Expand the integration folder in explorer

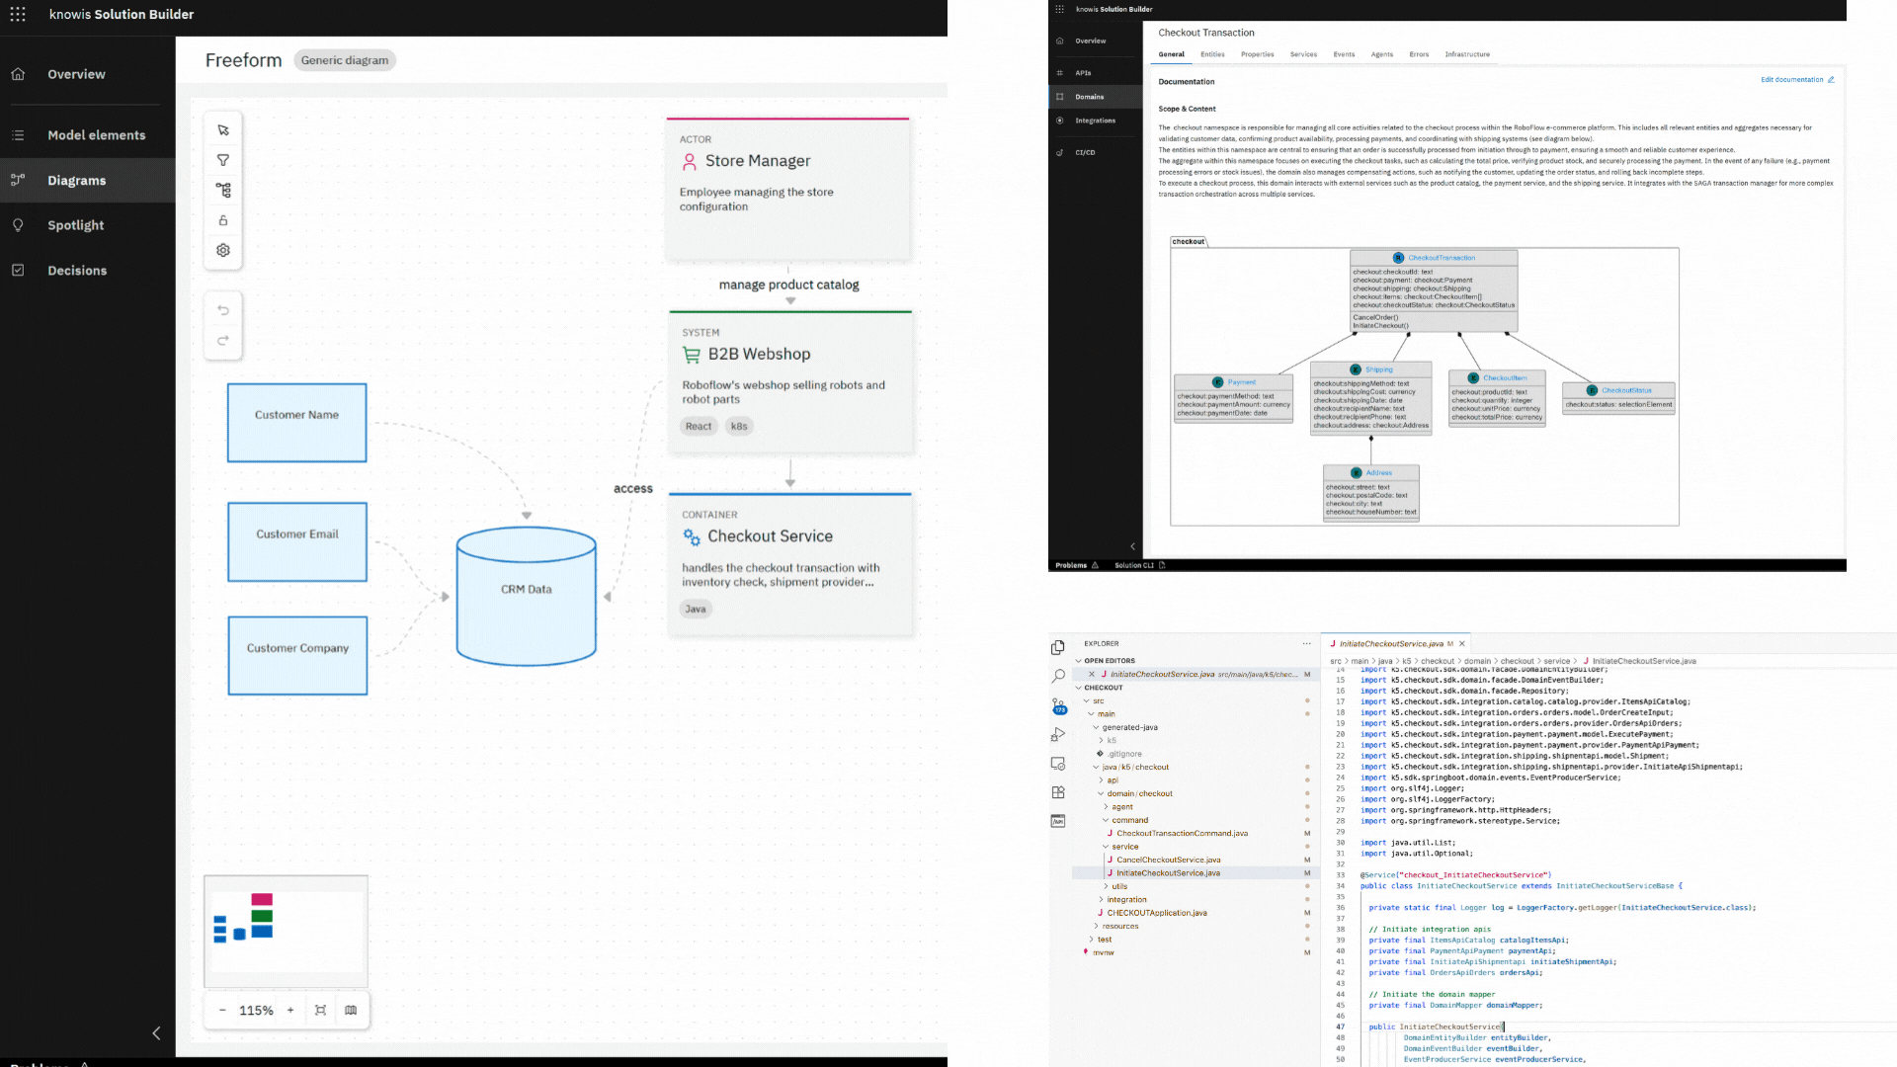(1126, 900)
